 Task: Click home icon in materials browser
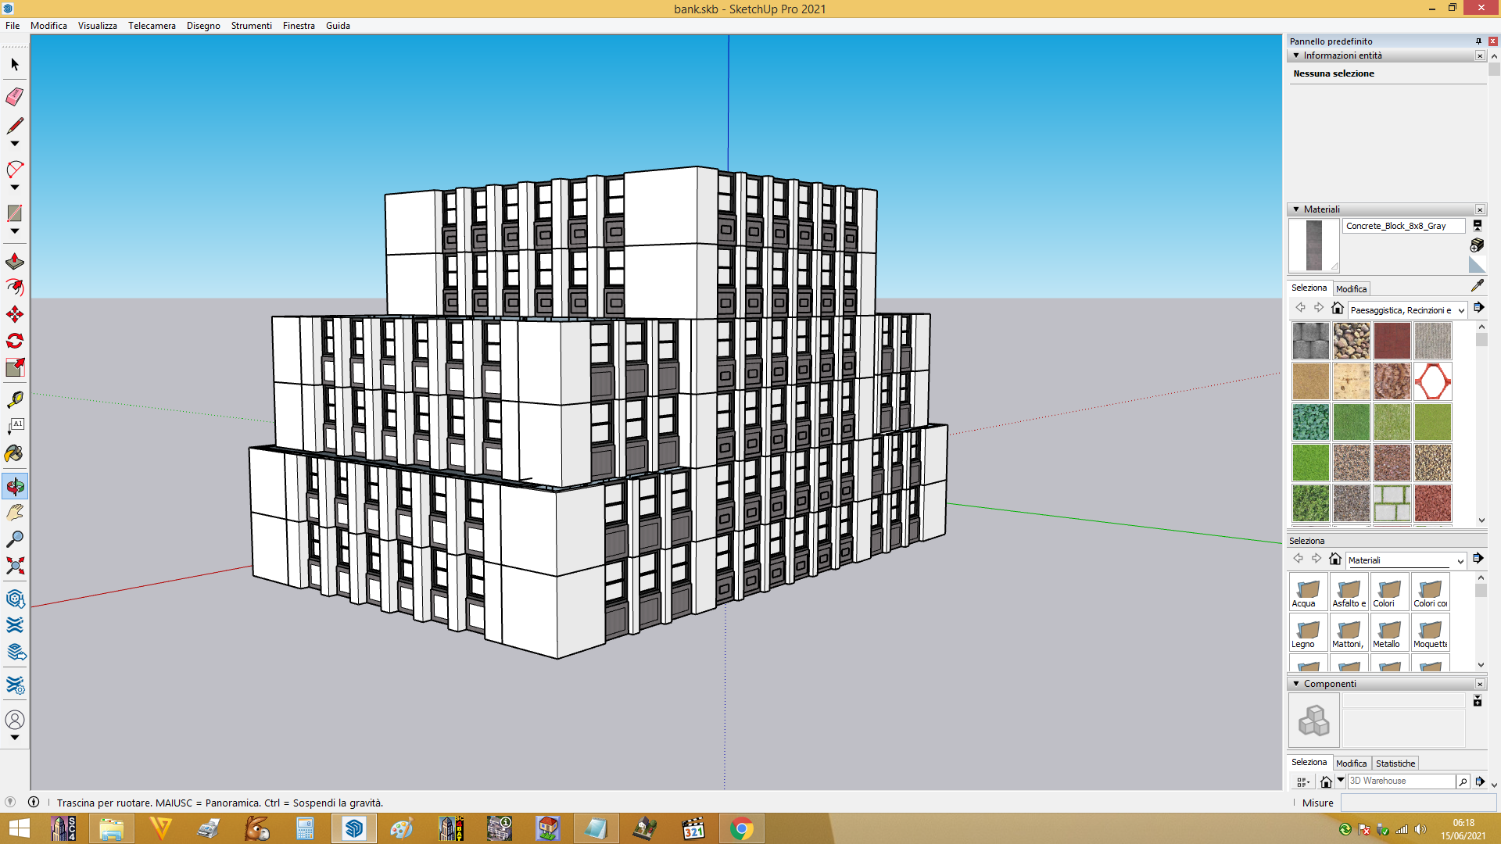1338,308
